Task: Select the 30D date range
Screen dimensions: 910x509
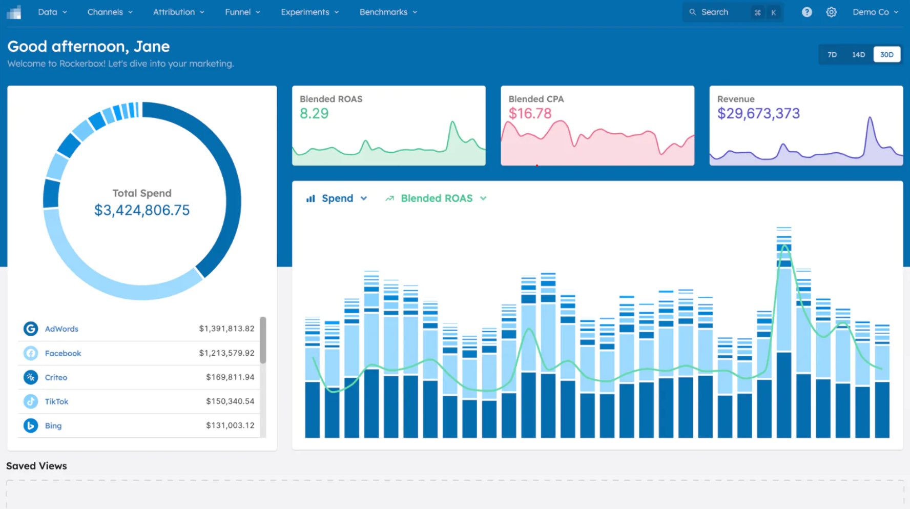Action: (887, 54)
